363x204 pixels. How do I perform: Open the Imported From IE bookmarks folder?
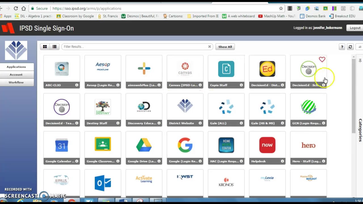click(x=203, y=16)
